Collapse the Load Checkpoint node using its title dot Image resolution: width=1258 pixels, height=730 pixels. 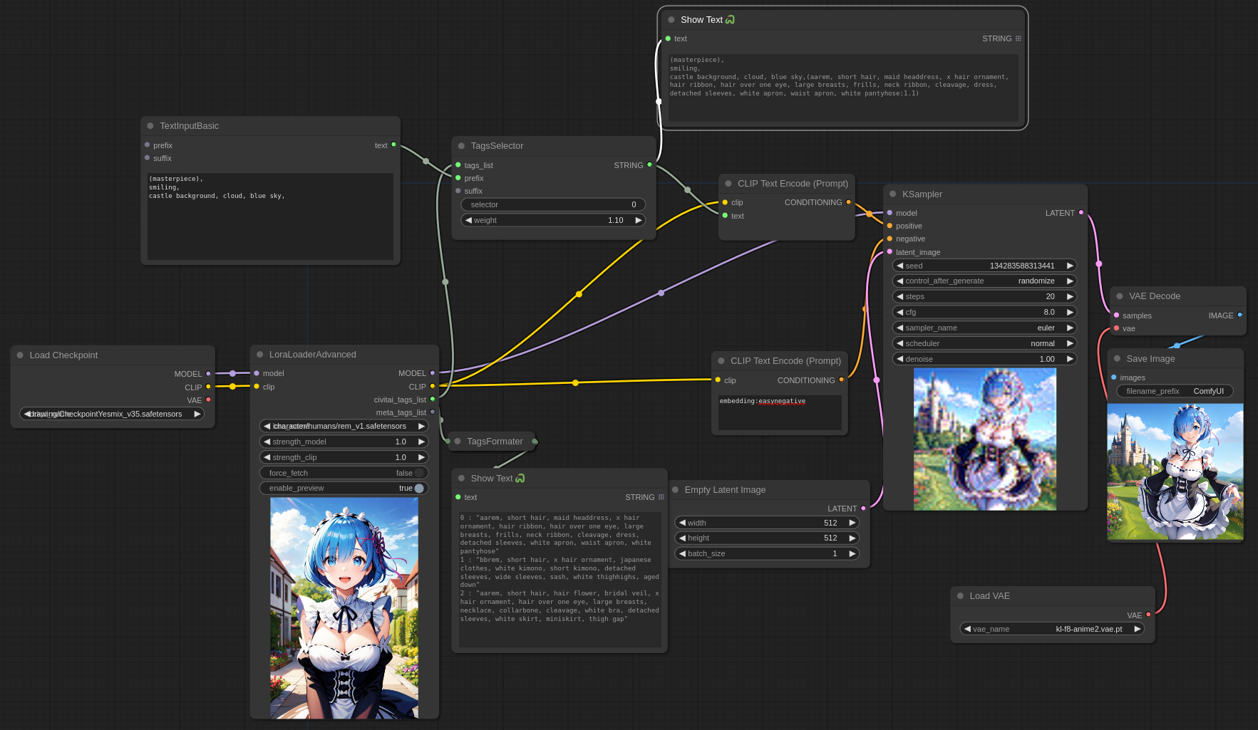[x=20, y=355]
